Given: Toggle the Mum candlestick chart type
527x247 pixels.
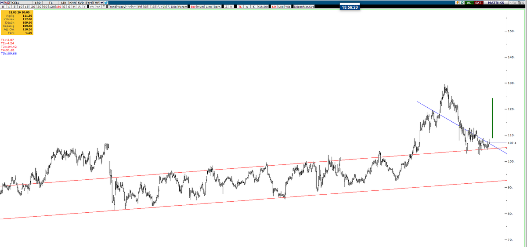Looking at the screenshot, I should [201, 7].
